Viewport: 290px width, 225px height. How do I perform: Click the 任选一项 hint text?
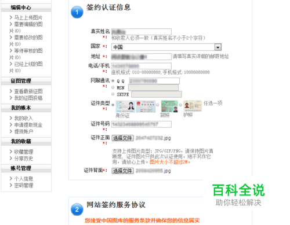click(213, 103)
